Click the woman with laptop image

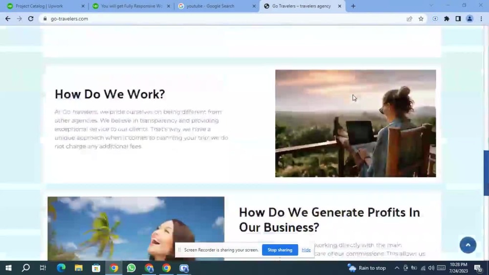pyautogui.click(x=356, y=123)
